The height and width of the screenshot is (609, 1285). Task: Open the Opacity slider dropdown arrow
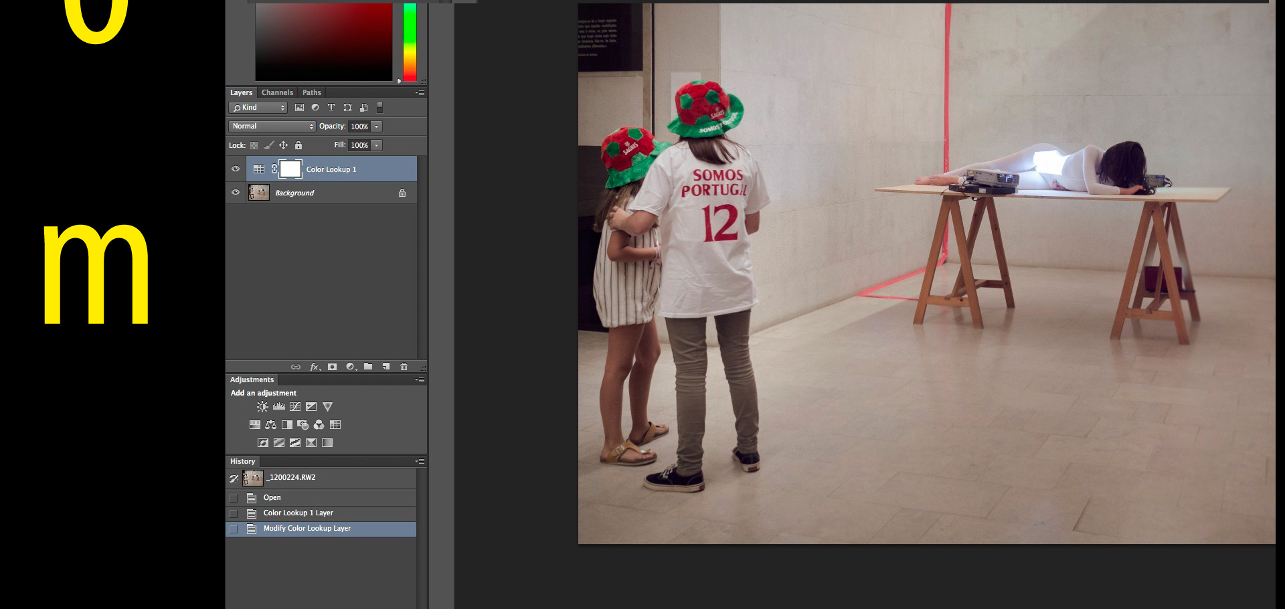[377, 126]
